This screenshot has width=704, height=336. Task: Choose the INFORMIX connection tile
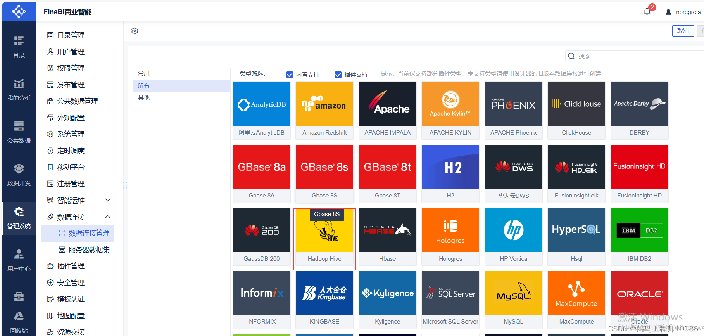coord(262,300)
